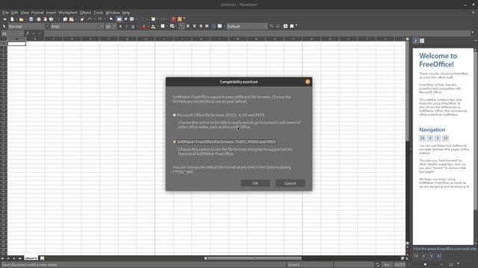478x268 pixels.
Task: Open the Format menu
Action: point(37,13)
